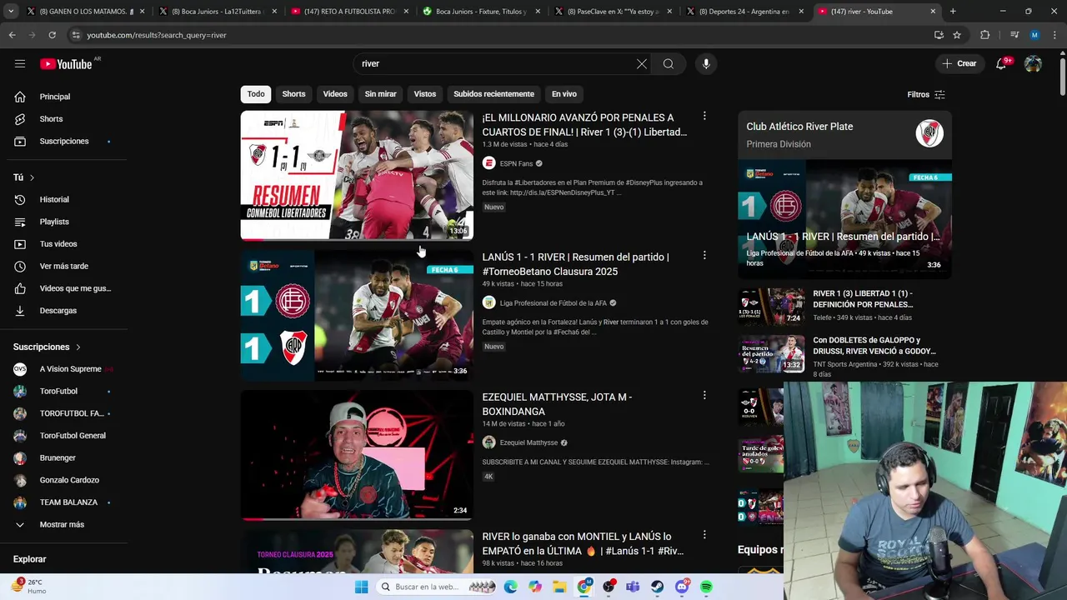This screenshot has height=600, width=1067.
Task: Expand the Suscripciones section header
Action: coord(47,347)
